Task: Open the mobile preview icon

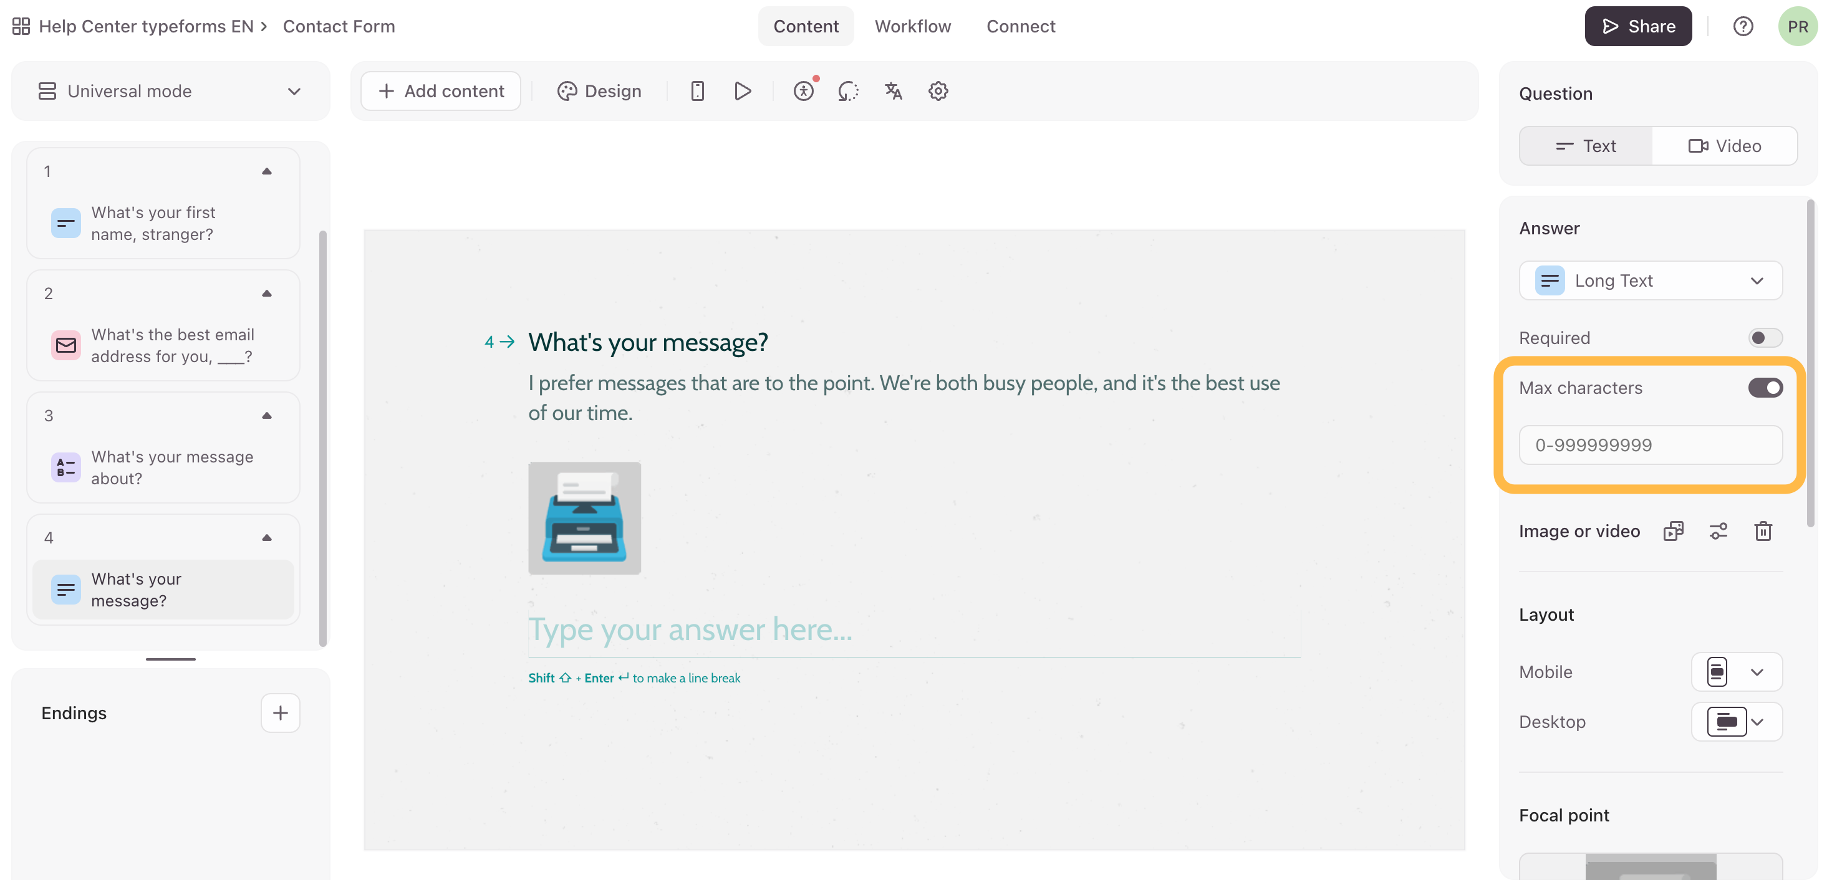Action: (697, 91)
